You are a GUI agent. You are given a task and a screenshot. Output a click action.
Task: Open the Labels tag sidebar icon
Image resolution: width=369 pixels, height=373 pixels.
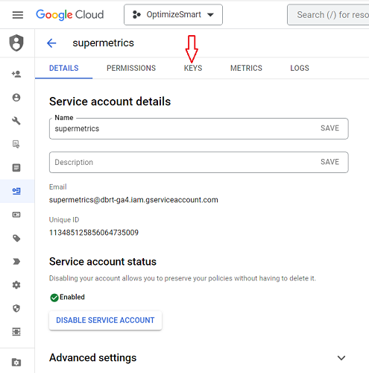click(16, 238)
